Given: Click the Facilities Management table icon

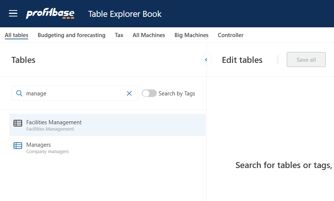Looking at the screenshot, I should click(18, 123).
